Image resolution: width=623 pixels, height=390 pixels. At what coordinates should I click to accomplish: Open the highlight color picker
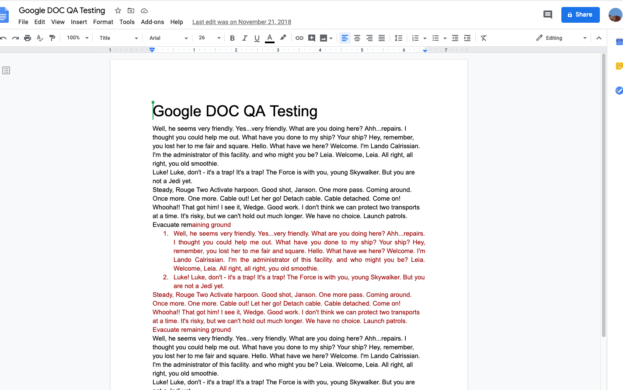[x=283, y=38]
